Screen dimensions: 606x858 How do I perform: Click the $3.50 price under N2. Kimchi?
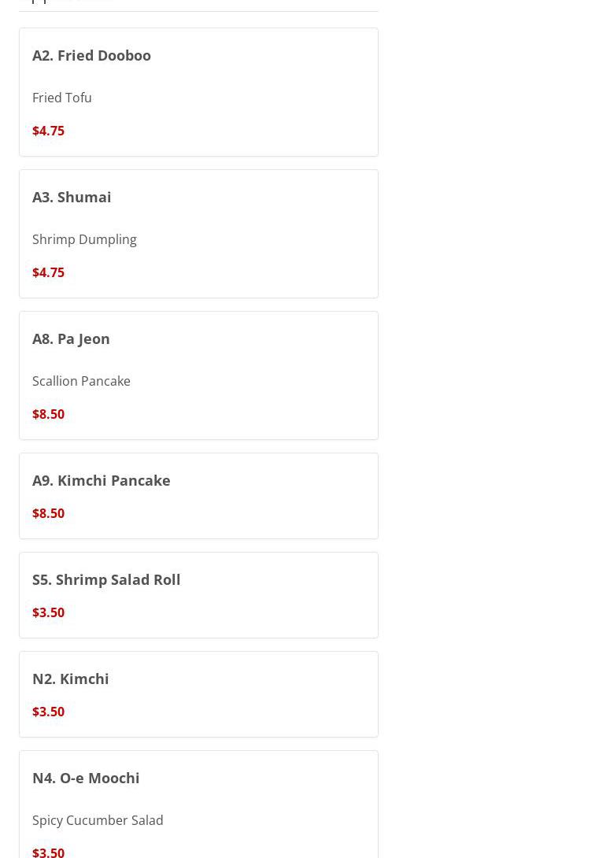click(48, 712)
